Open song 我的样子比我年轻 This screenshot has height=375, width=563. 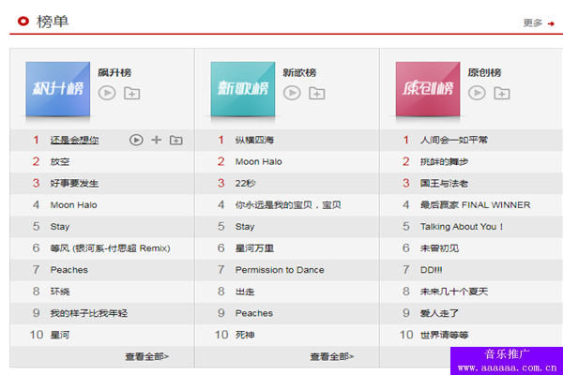click(89, 313)
